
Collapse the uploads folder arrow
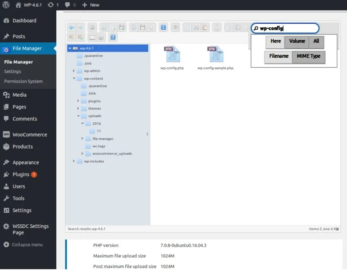[x=78, y=116]
